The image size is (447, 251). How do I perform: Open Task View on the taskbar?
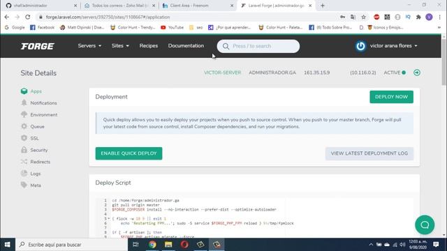tap(135, 245)
